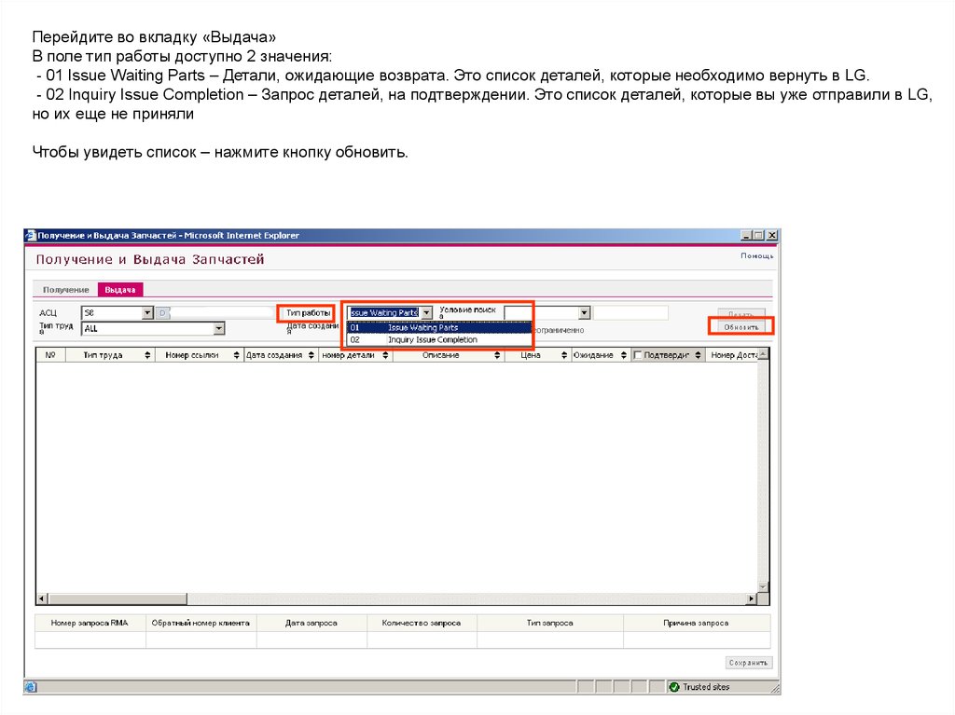Open the Условие поиска dropdown
Viewport: 955px width, 715px height.
click(584, 313)
